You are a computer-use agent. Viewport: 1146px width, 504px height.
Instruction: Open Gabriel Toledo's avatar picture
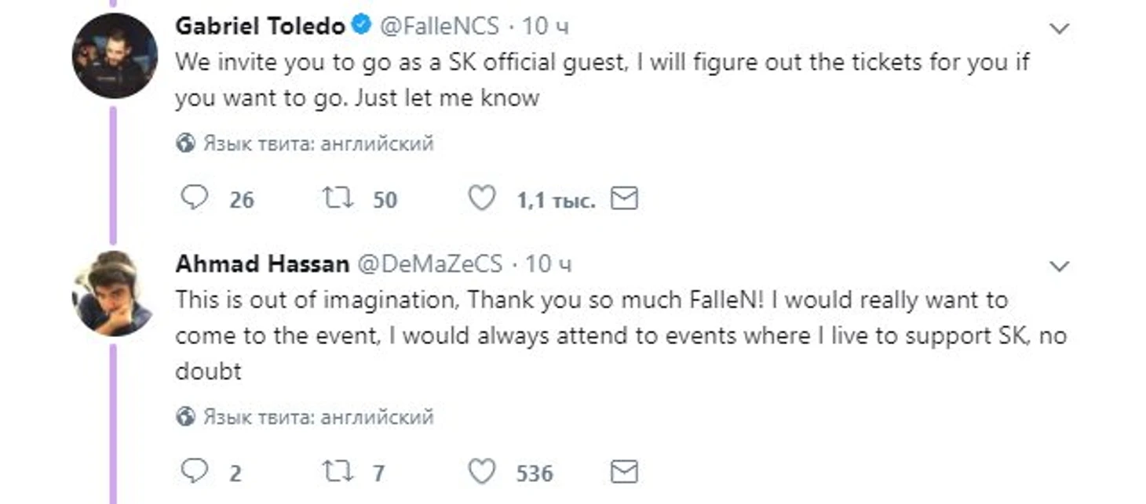tap(115, 56)
